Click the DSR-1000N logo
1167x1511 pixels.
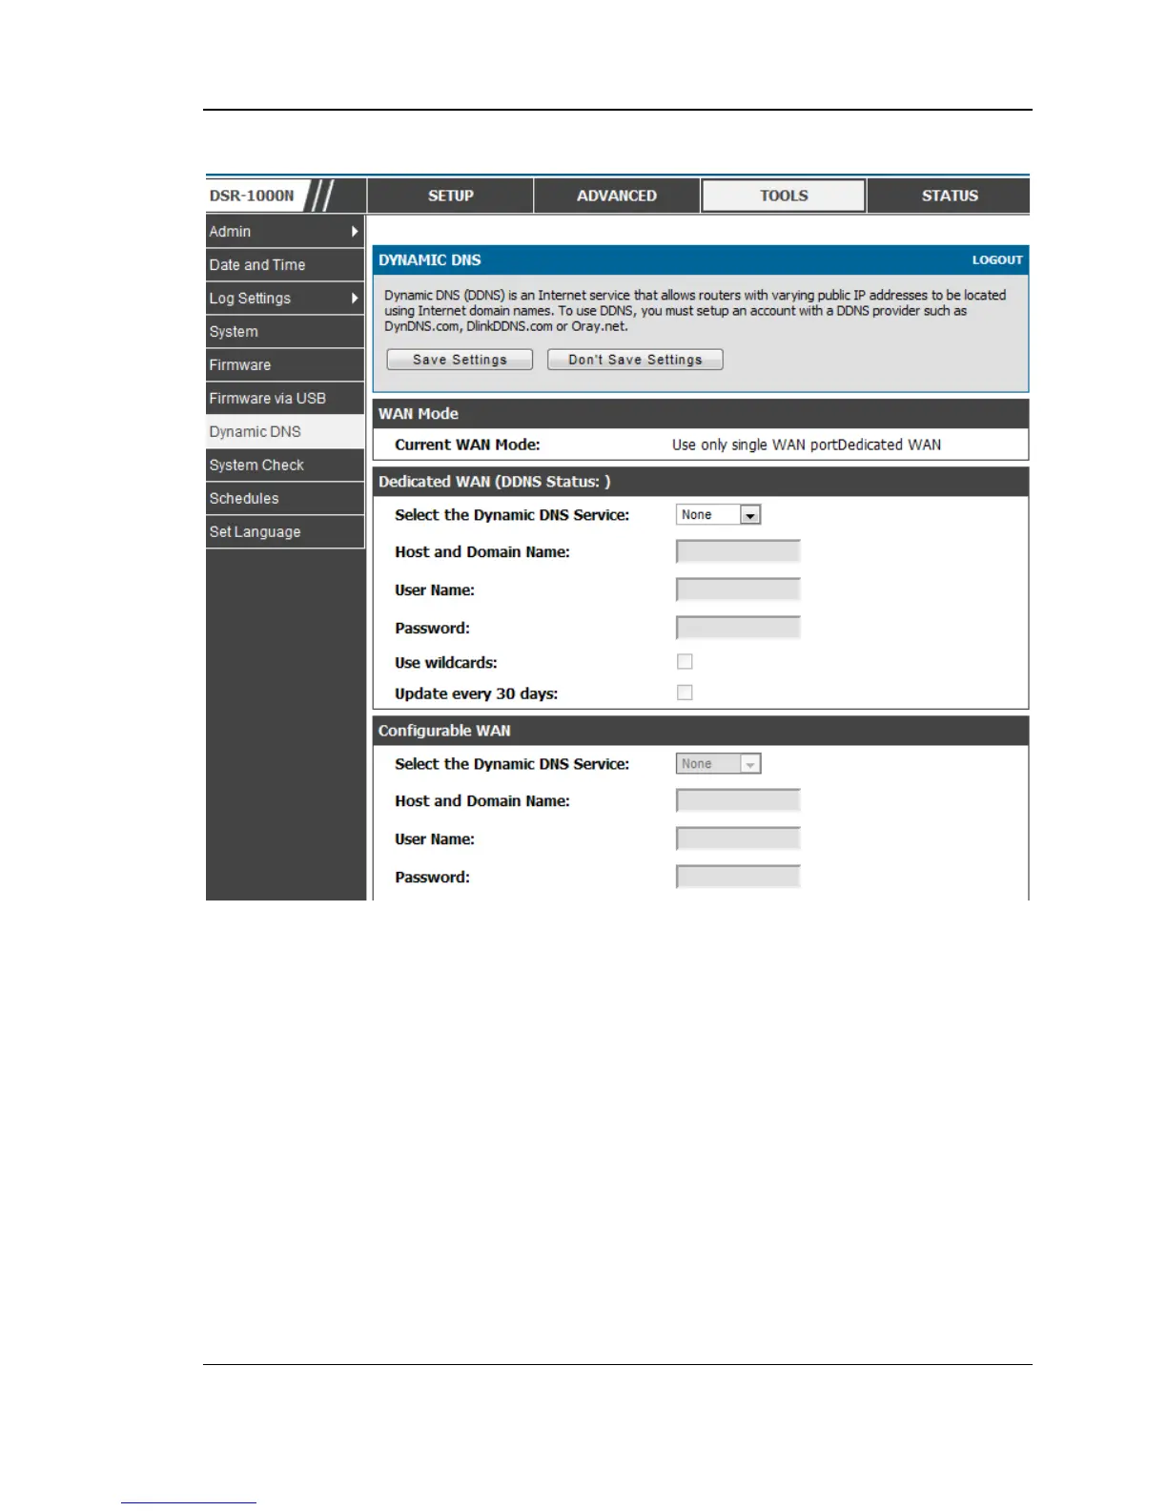coord(252,196)
